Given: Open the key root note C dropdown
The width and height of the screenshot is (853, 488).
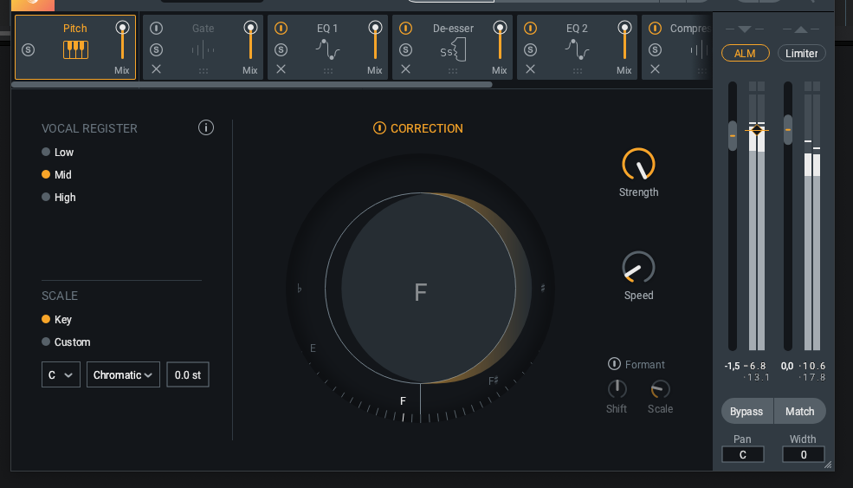Looking at the screenshot, I should (x=61, y=374).
